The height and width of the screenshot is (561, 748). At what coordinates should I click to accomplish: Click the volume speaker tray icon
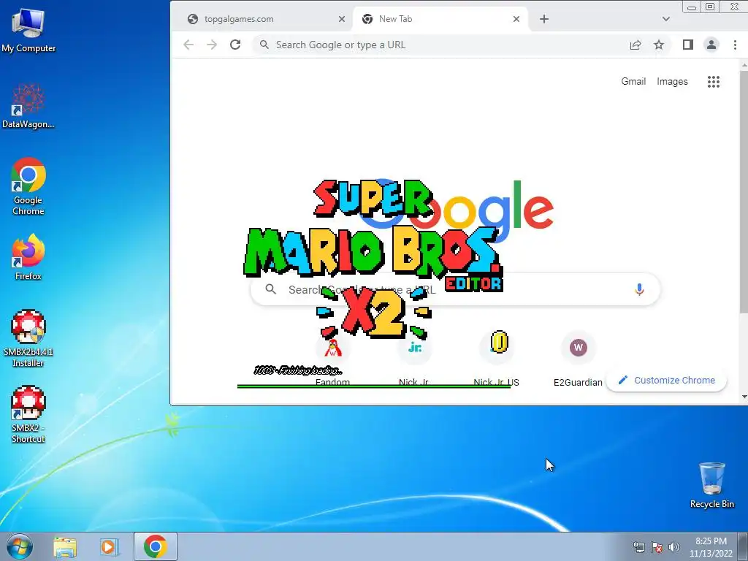click(x=674, y=547)
